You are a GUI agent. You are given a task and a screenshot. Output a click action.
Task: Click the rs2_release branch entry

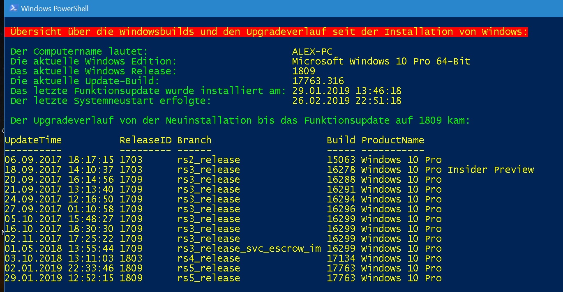pyautogui.click(x=209, y=160)
